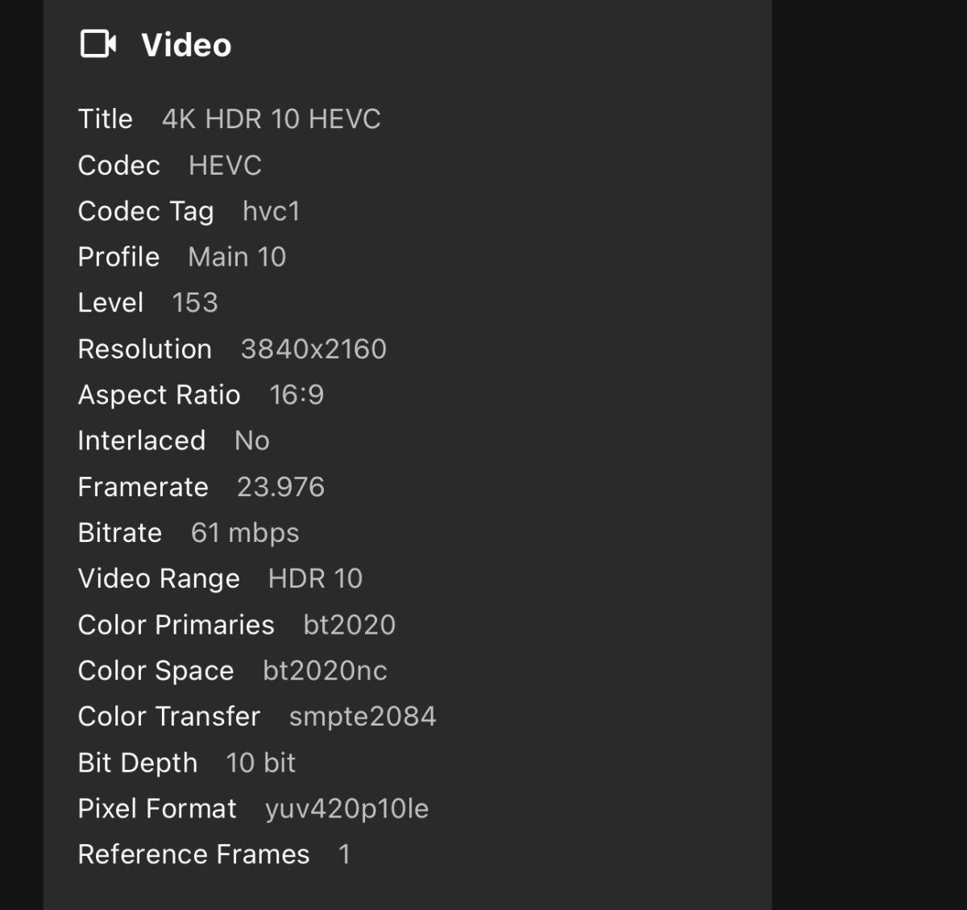Click the Reference Frames value 1
Viewport: 967px width, 910px height.
[344, 854]
